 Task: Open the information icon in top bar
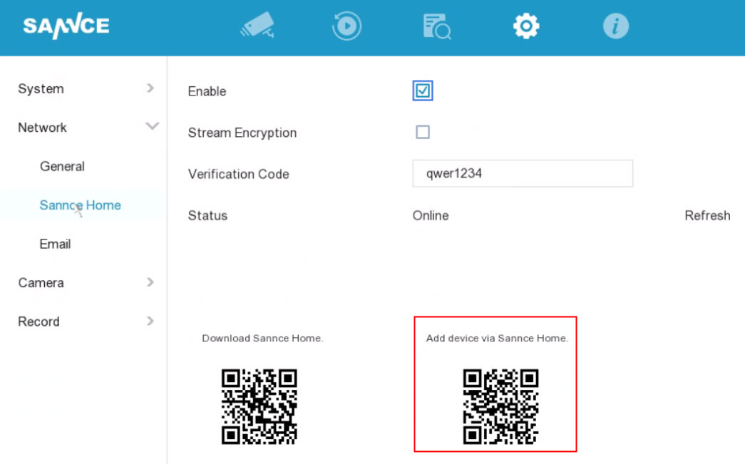click(615, 27)
